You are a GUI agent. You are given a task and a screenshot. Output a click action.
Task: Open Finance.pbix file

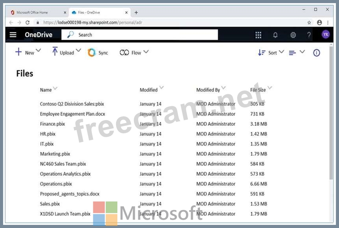[52, 124]
